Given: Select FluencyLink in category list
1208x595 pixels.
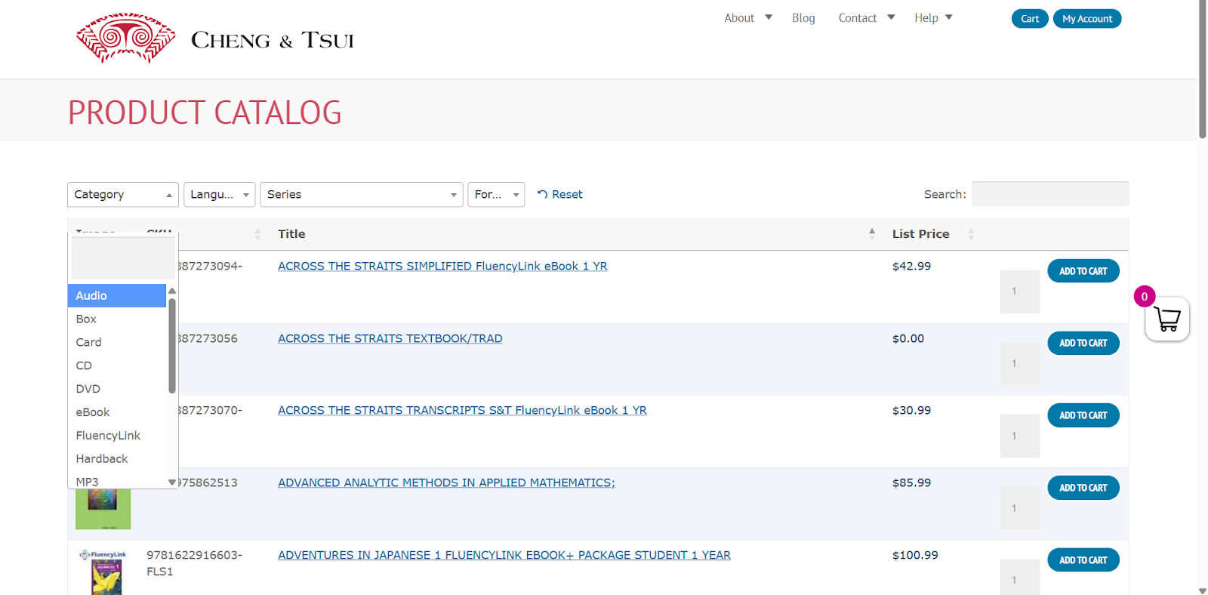Looking at the screenshot, I should [117, 436].
